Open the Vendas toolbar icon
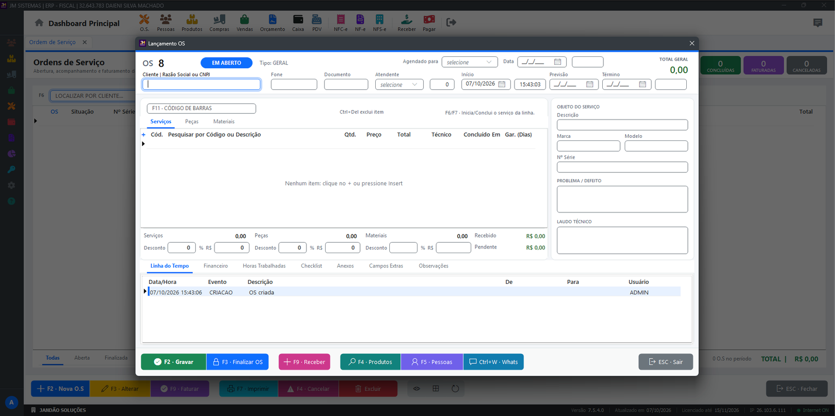835x416 pixels. coord(245,22)
